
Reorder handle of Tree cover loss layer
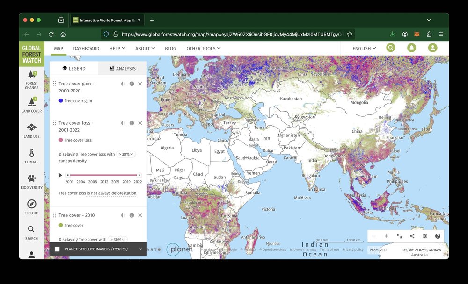click(54, 123)
